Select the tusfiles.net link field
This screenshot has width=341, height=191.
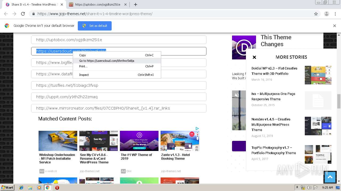coord(119,85)
